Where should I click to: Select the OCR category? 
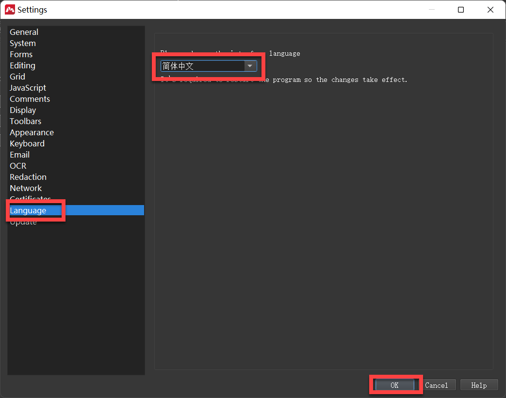[18, 166]
